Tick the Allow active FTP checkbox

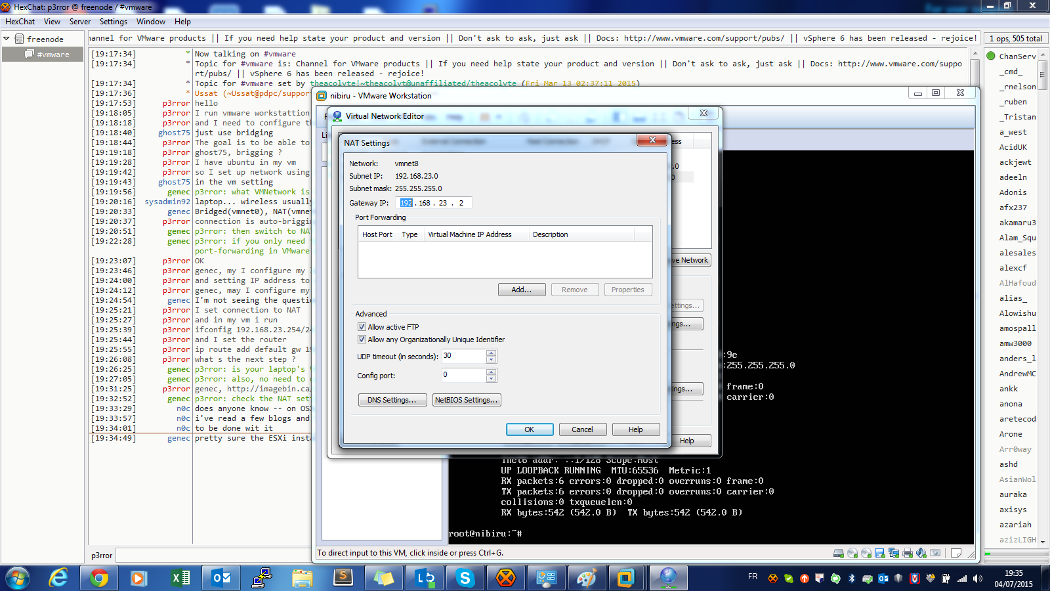pyautogui.click(x=362, y=327)
